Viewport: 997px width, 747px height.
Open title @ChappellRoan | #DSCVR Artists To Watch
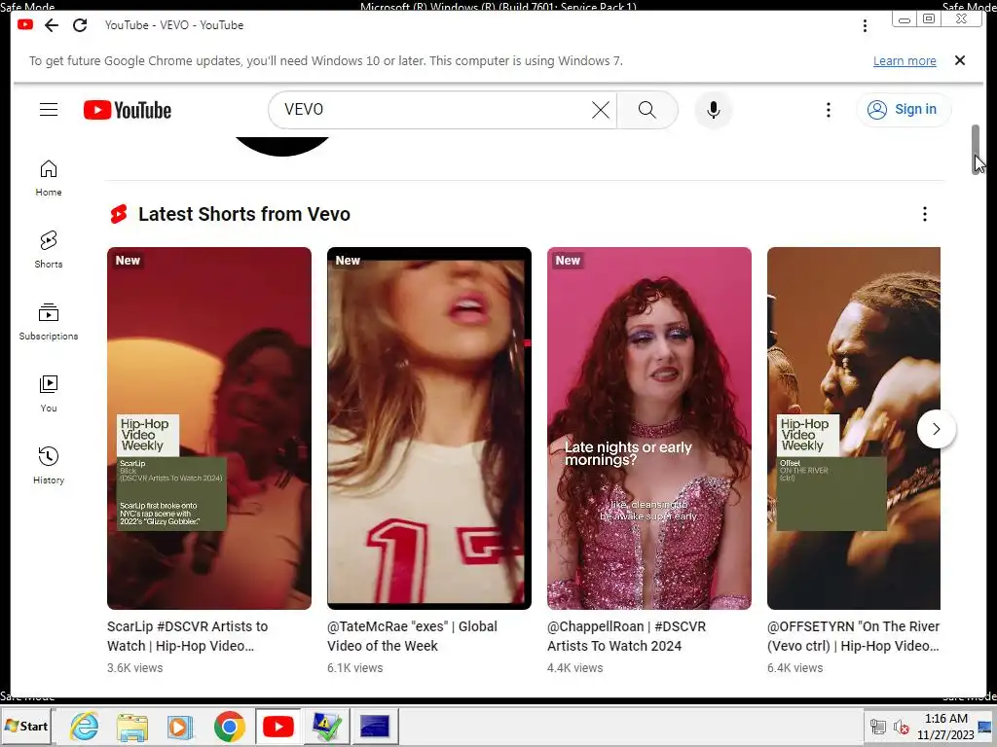(626, 636)
